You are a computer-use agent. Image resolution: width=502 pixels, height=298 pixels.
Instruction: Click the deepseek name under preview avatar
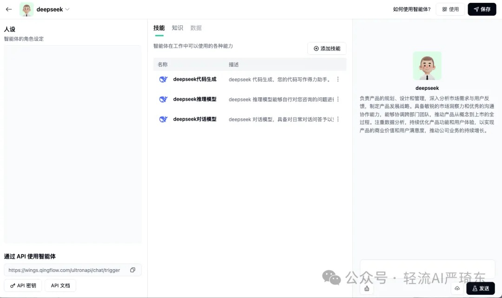click(x=427, y=88)
